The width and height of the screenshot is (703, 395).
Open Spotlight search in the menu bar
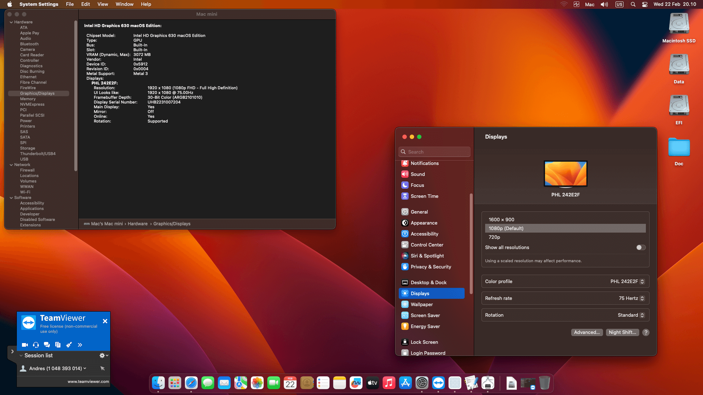pyautogui.click(x=633, y=4)
